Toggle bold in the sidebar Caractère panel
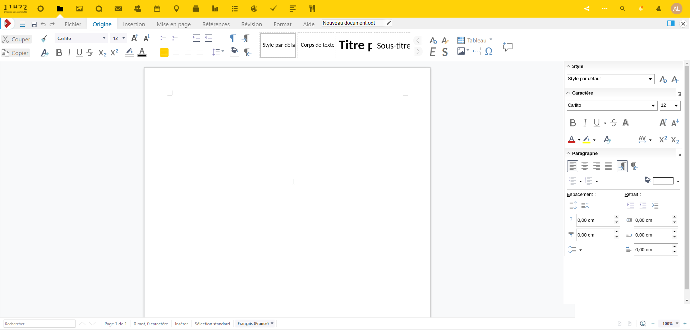Viewport: 690px width, 330px height. pyautogui.click(x=573, y=123)
